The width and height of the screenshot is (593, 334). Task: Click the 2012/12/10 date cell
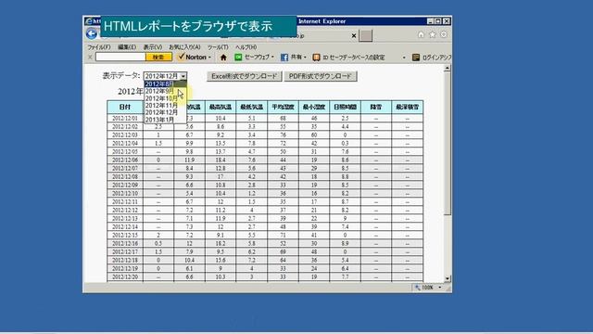125,193
